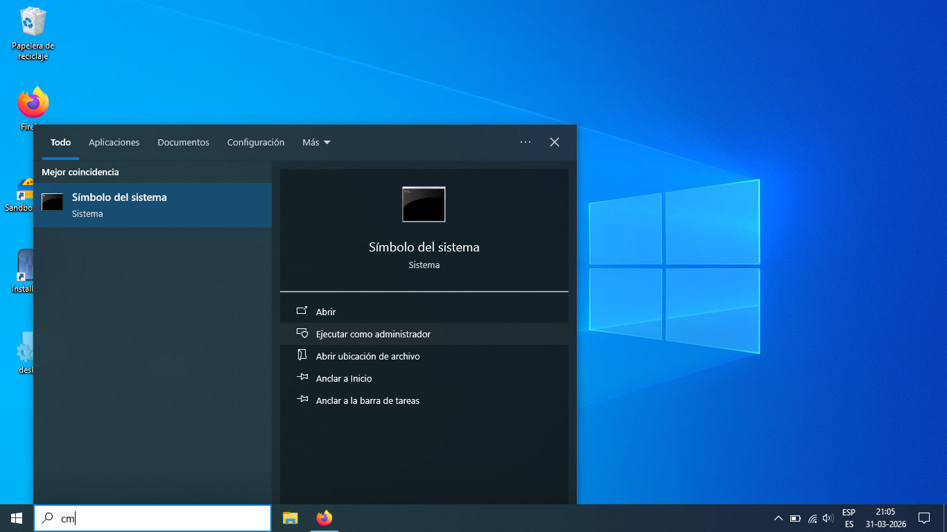Open the notification center icon

tap(923, 518)
